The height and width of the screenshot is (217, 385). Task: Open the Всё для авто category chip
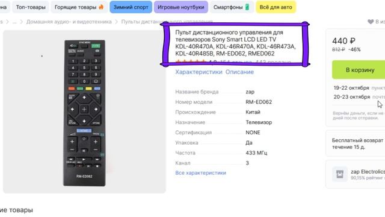(276, 7)
